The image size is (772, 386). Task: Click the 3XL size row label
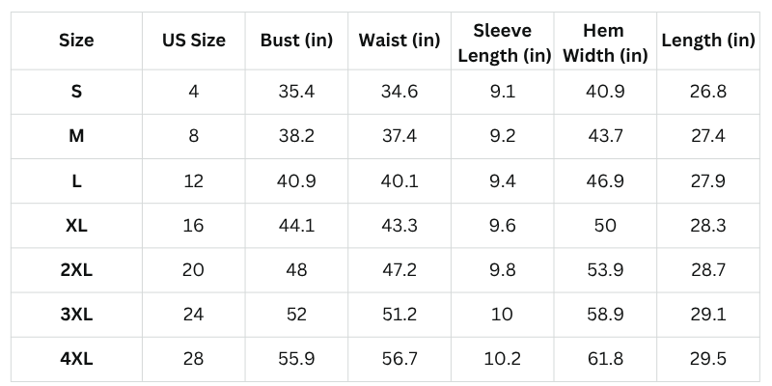point(76,314)
